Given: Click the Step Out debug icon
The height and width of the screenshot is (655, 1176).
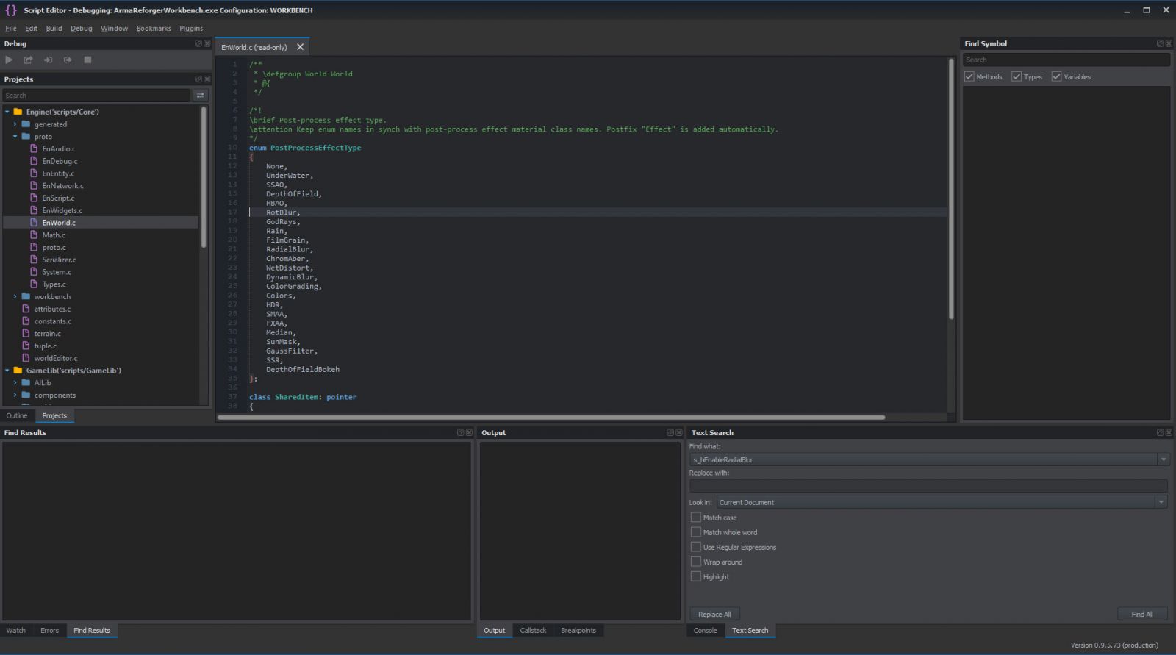Looking at the screenshot, I should [x=68, y=60].
